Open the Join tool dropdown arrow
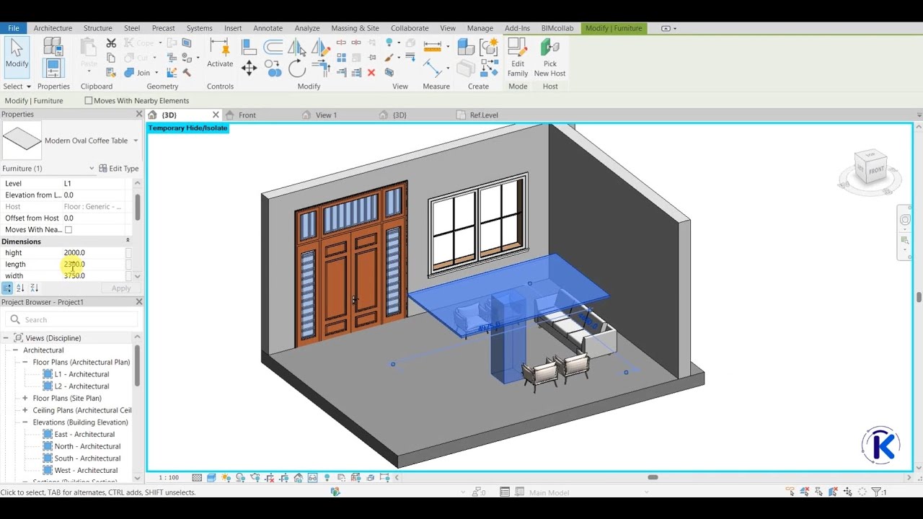The height and width of the screenshot is (519, 923). [156, 73]
